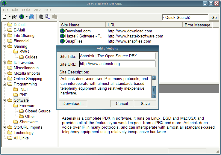
Task: Collapse the Gaming folder tree node
Action: coord(4,46)
